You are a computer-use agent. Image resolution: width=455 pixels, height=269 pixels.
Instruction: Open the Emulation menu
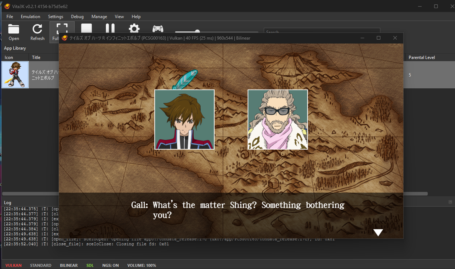[31, 16]
